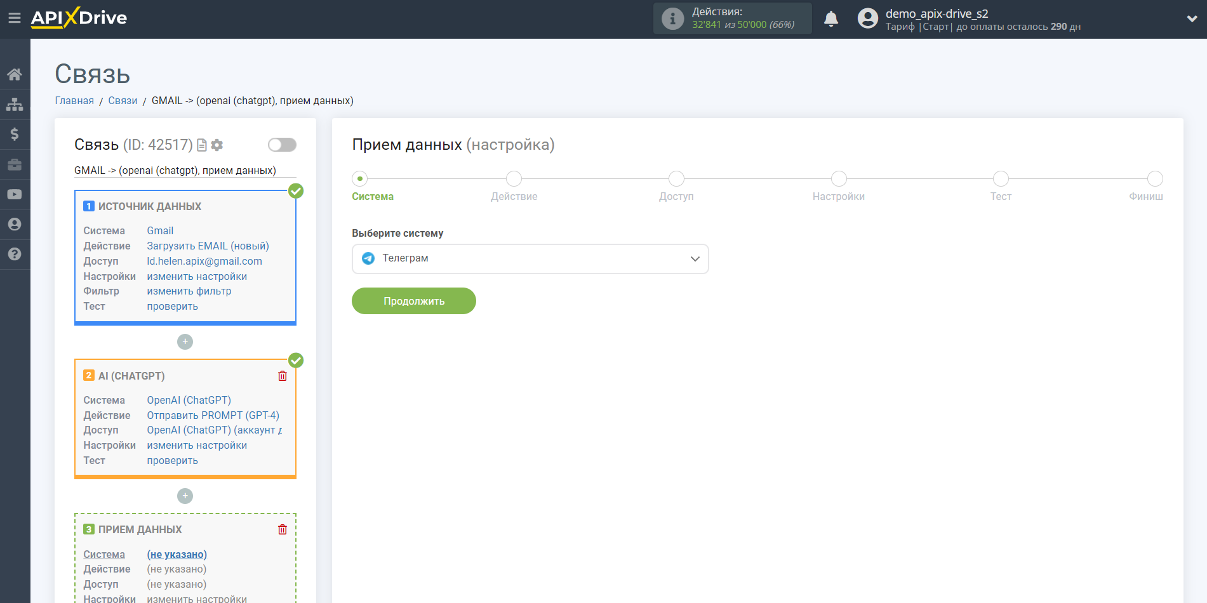
Task: Open the briefcase sidebar icon
Action: coord(15,164)
